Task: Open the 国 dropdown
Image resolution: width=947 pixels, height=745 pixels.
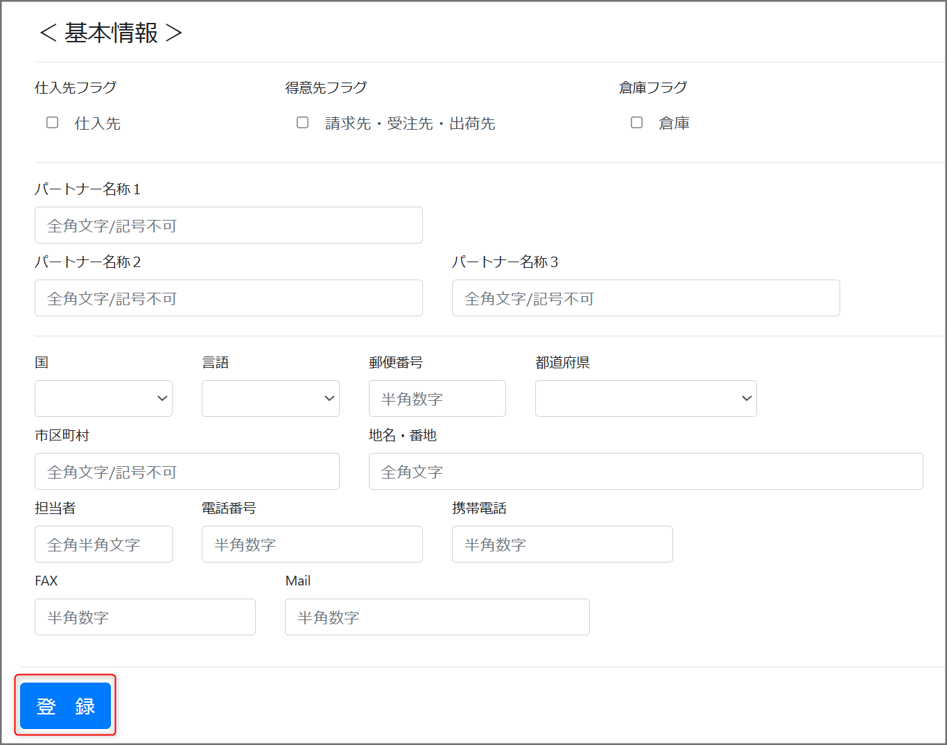Action: (x=103, y=398)
